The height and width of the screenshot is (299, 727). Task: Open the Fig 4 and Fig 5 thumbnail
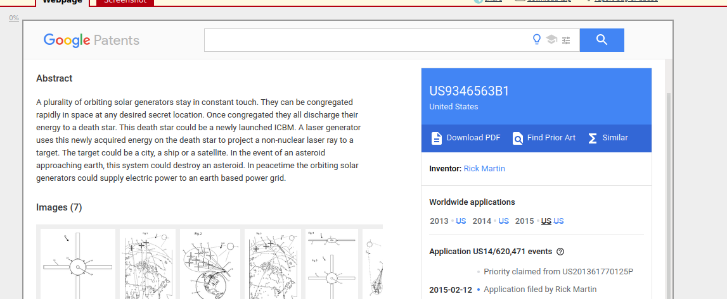[x=331, y=264]
